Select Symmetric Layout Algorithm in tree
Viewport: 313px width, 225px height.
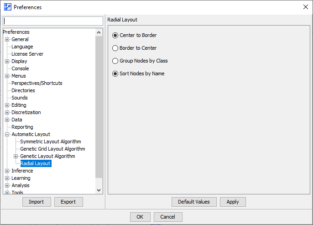coord(50,141)
